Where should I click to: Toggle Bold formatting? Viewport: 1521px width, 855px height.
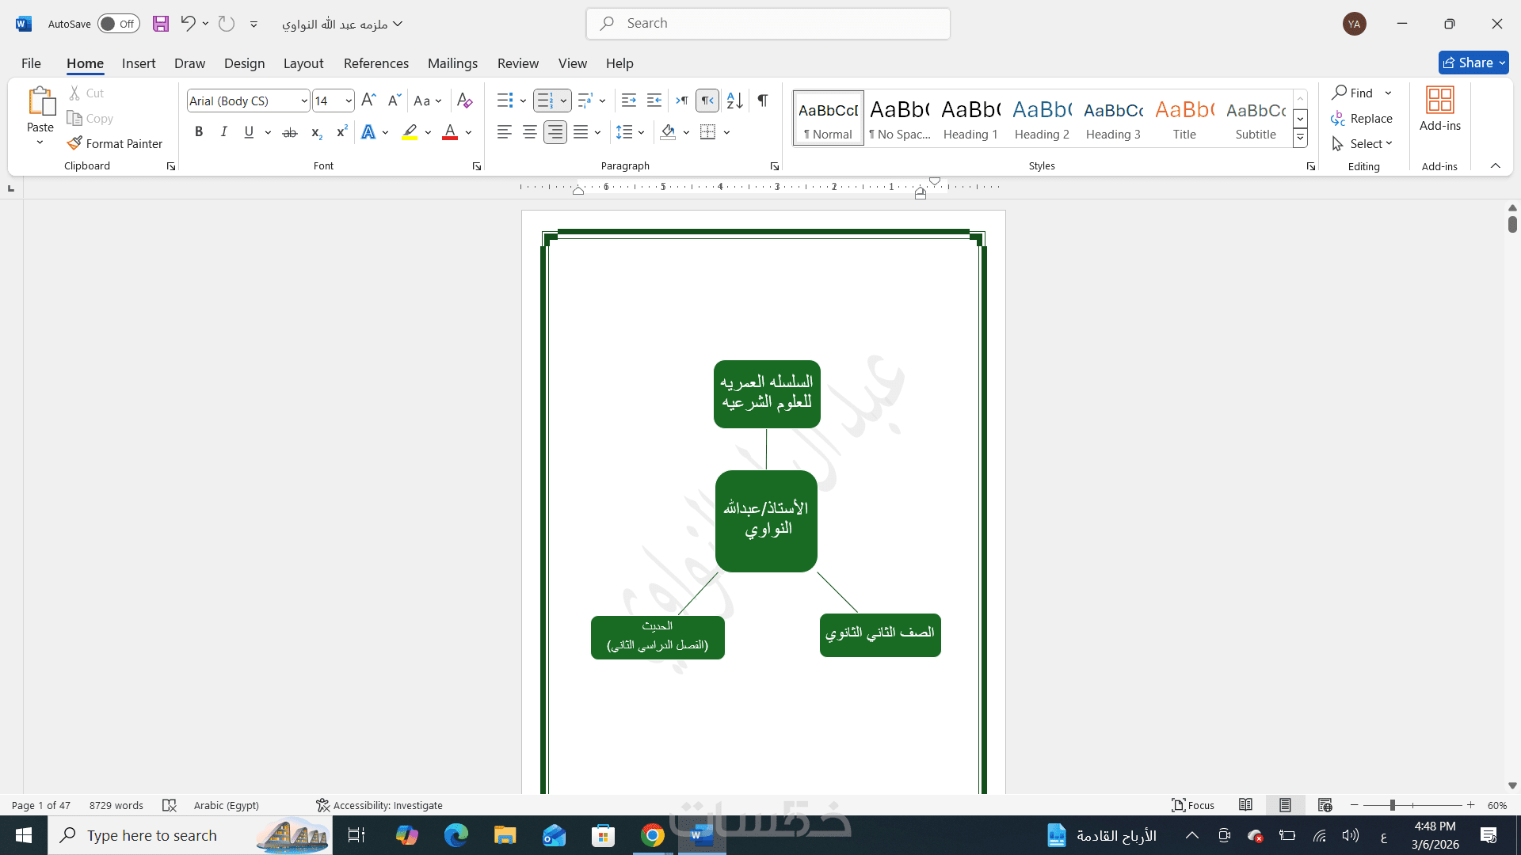[x=199, y=132]
